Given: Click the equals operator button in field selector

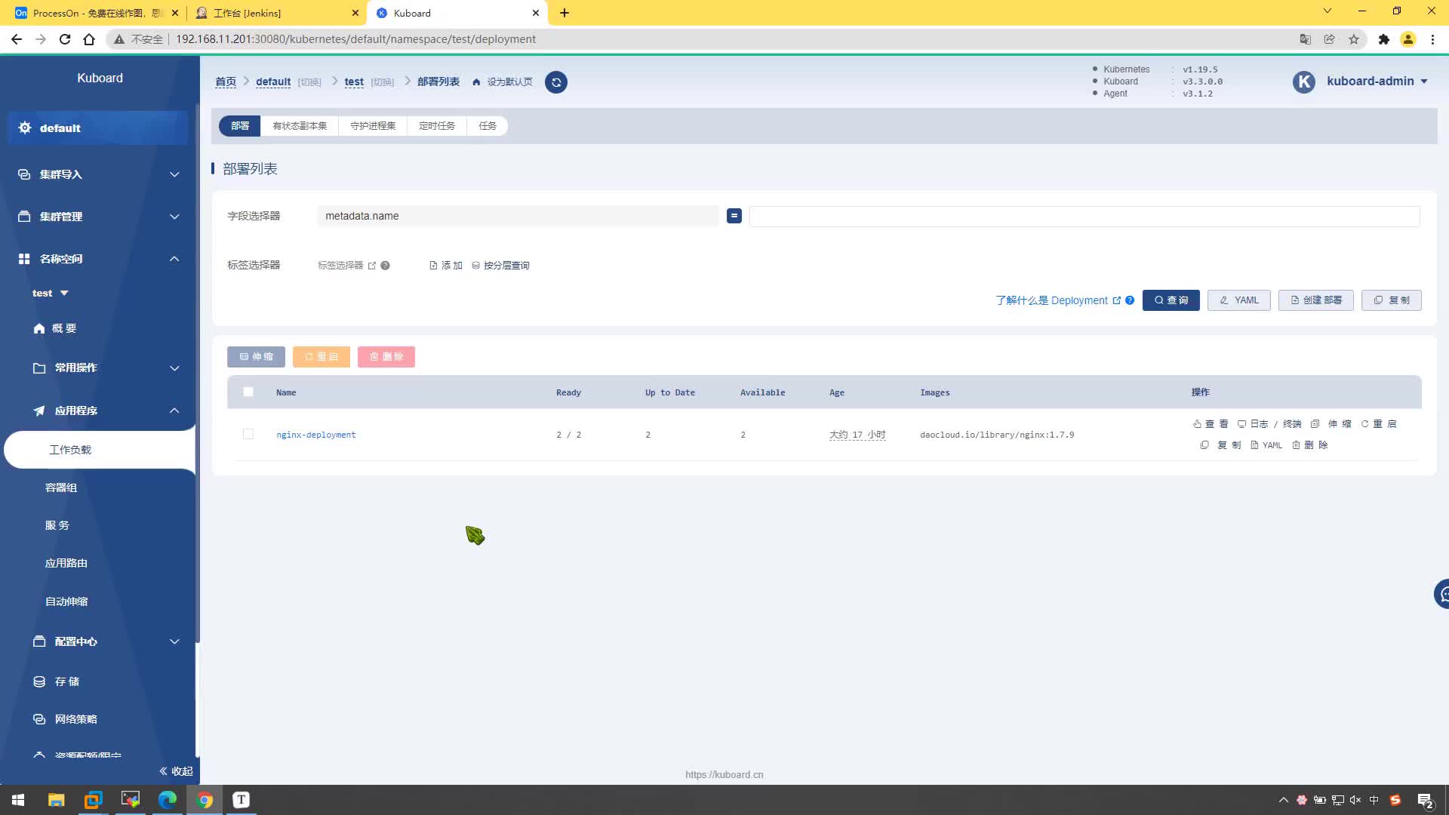Looking at the screenshot, I should (x=734, y=216).
